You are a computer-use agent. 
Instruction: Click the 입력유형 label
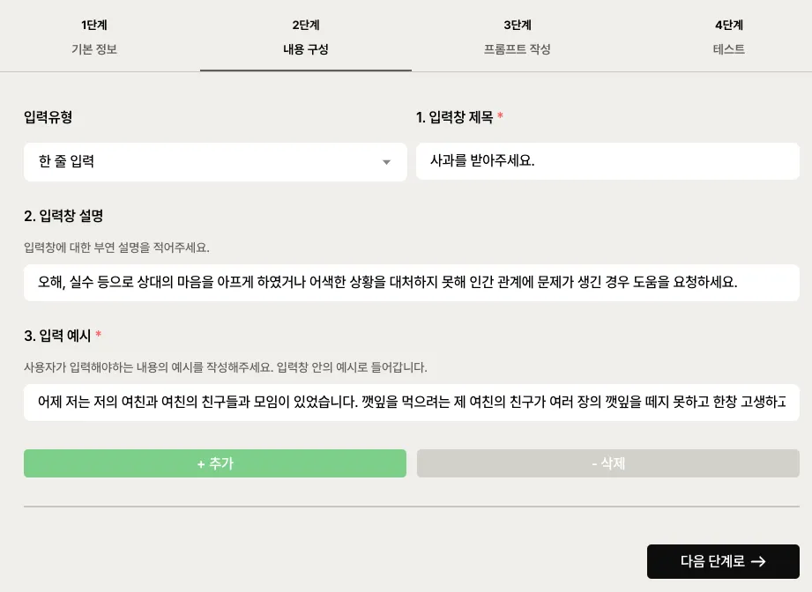[48, 117]
